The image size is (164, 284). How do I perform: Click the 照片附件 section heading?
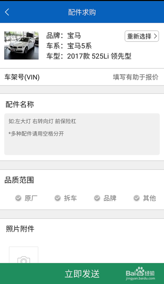pyautogui.click(x=20, y=229)
